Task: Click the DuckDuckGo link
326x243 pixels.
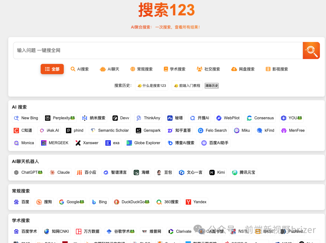Action: [132, 202]
